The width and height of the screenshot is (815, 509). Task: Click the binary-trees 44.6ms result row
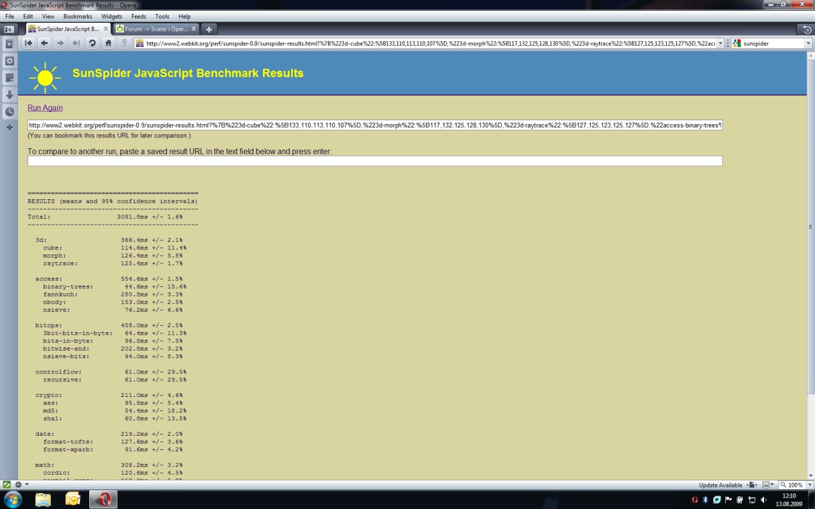coord(115,287)
